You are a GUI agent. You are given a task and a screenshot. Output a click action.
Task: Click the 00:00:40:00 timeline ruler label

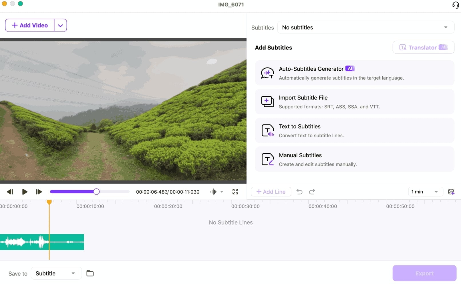(323, 206)
